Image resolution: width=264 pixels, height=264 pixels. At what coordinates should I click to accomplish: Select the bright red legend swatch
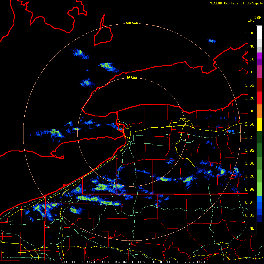(x=259, y=98)
